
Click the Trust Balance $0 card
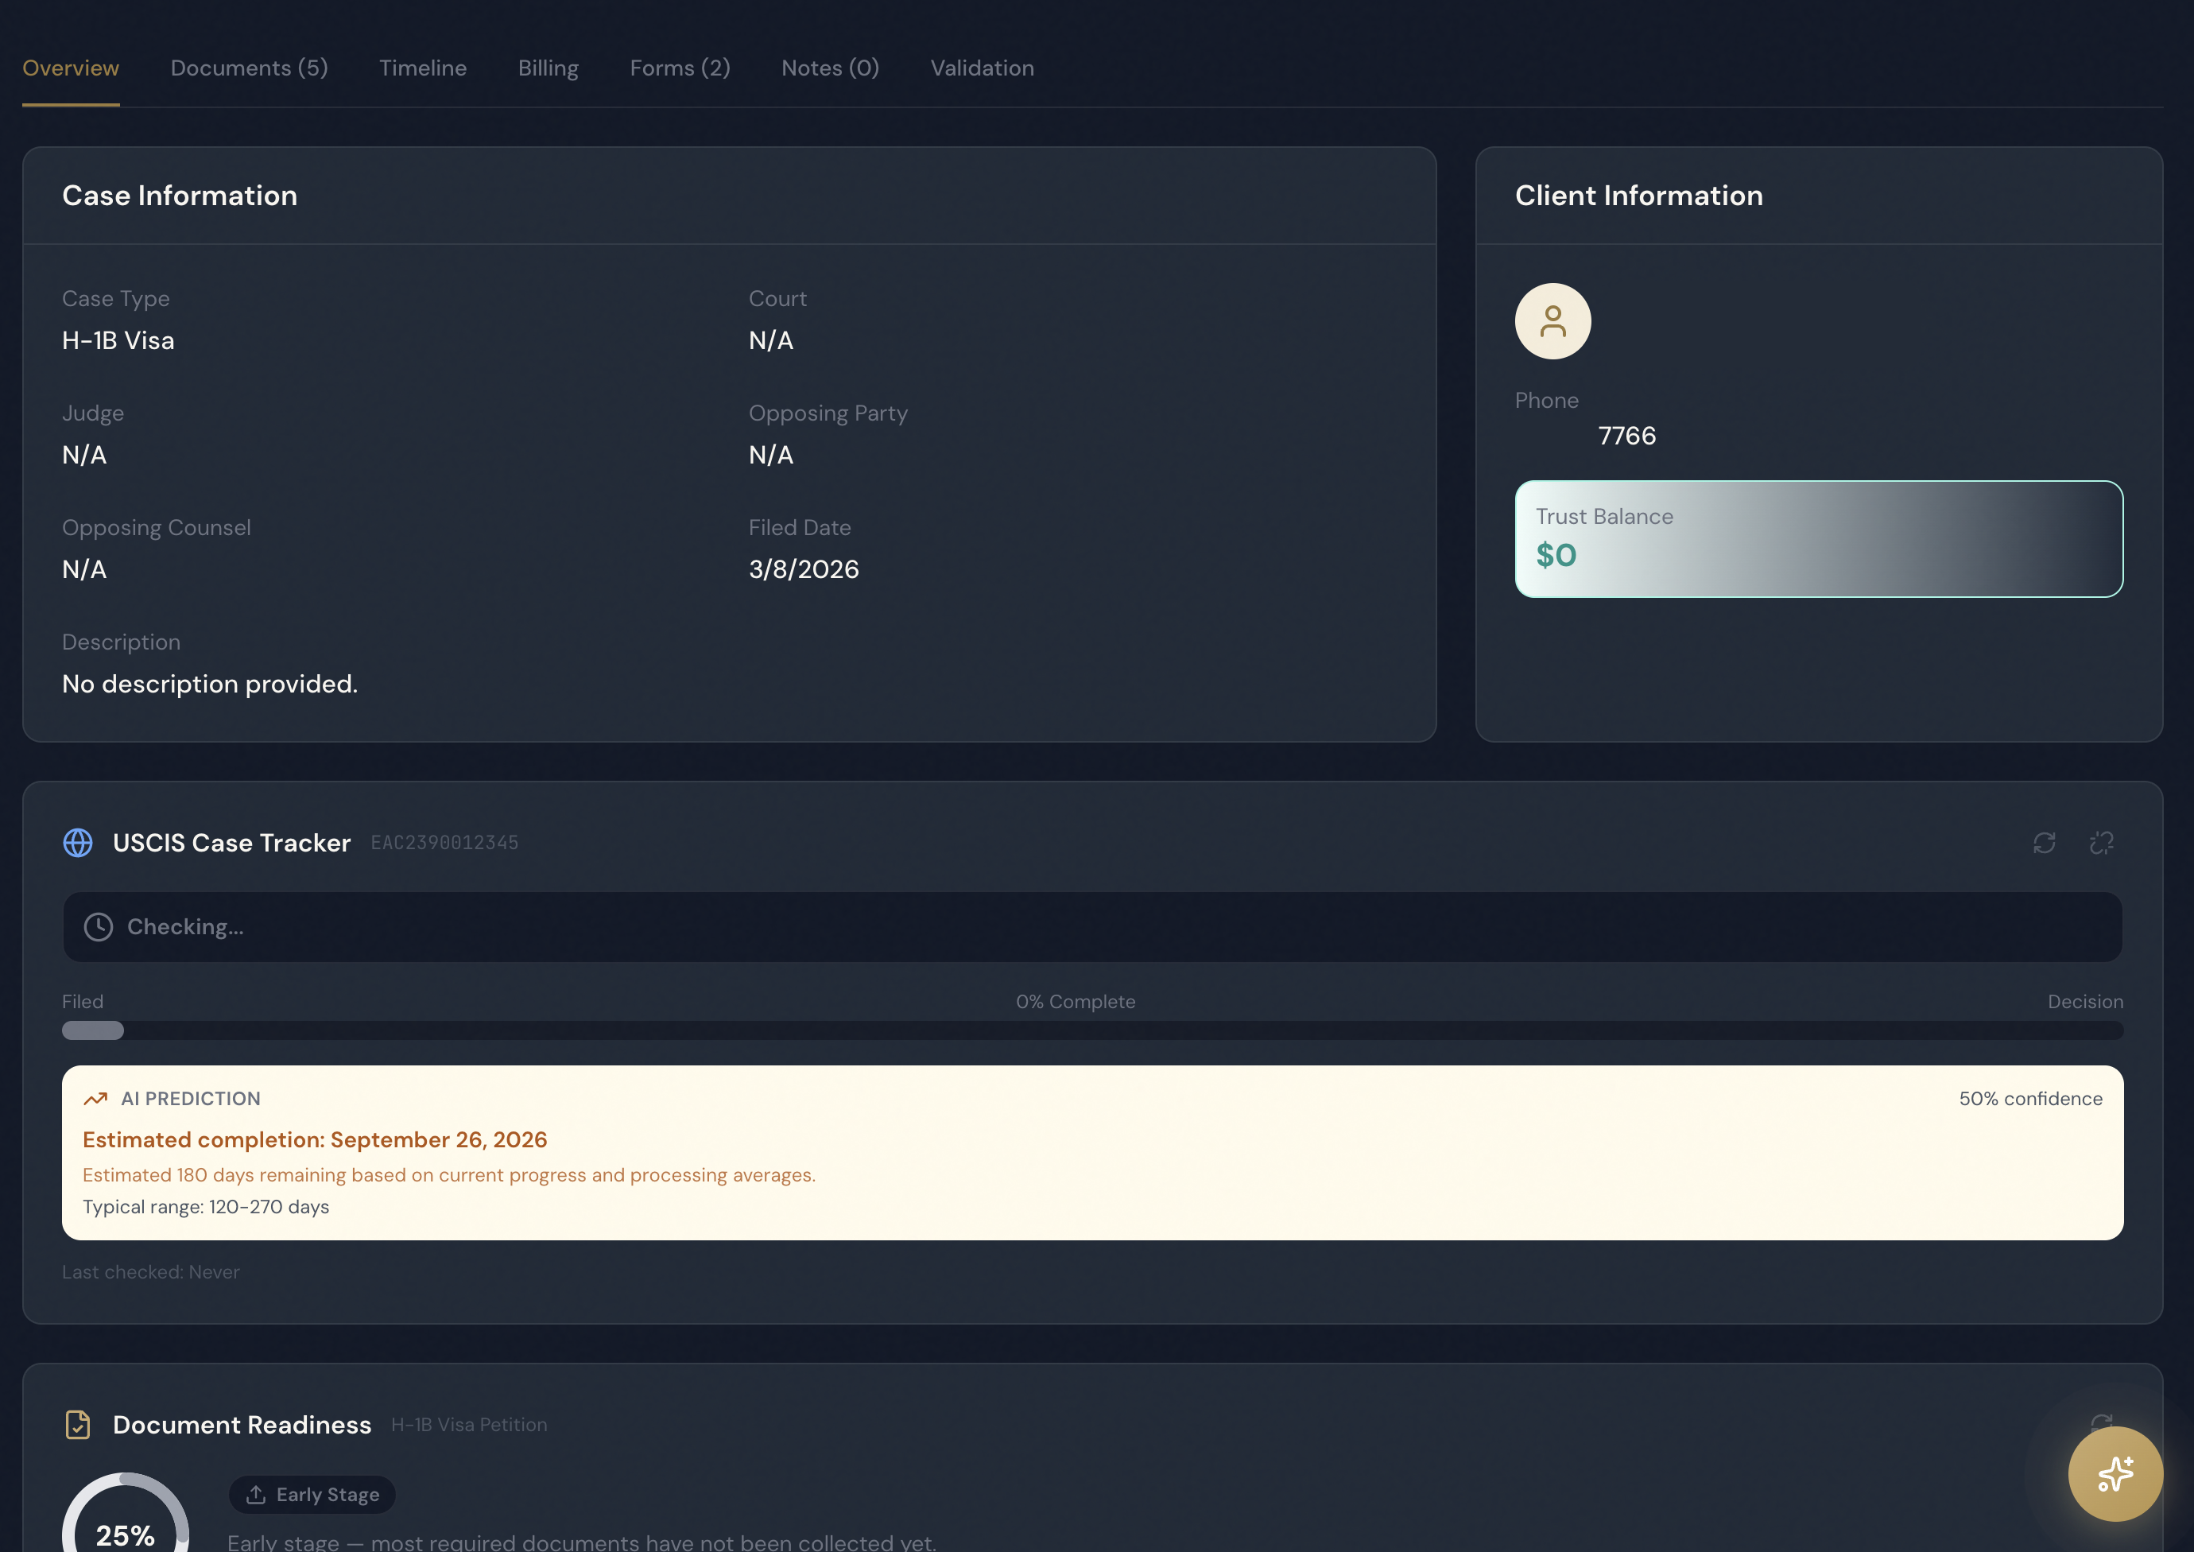1819,539
